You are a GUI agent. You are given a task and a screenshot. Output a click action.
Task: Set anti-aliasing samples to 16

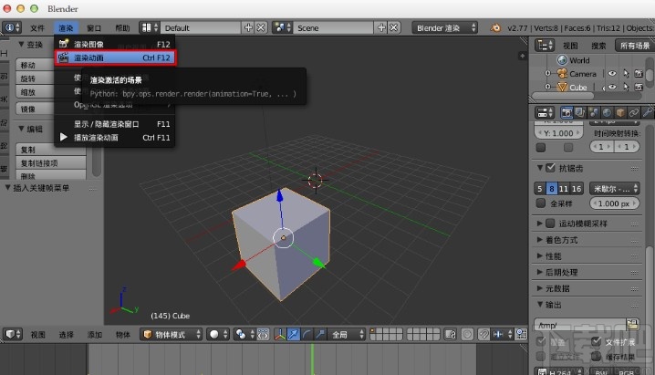pyautogui.click(x=577, y=189)
